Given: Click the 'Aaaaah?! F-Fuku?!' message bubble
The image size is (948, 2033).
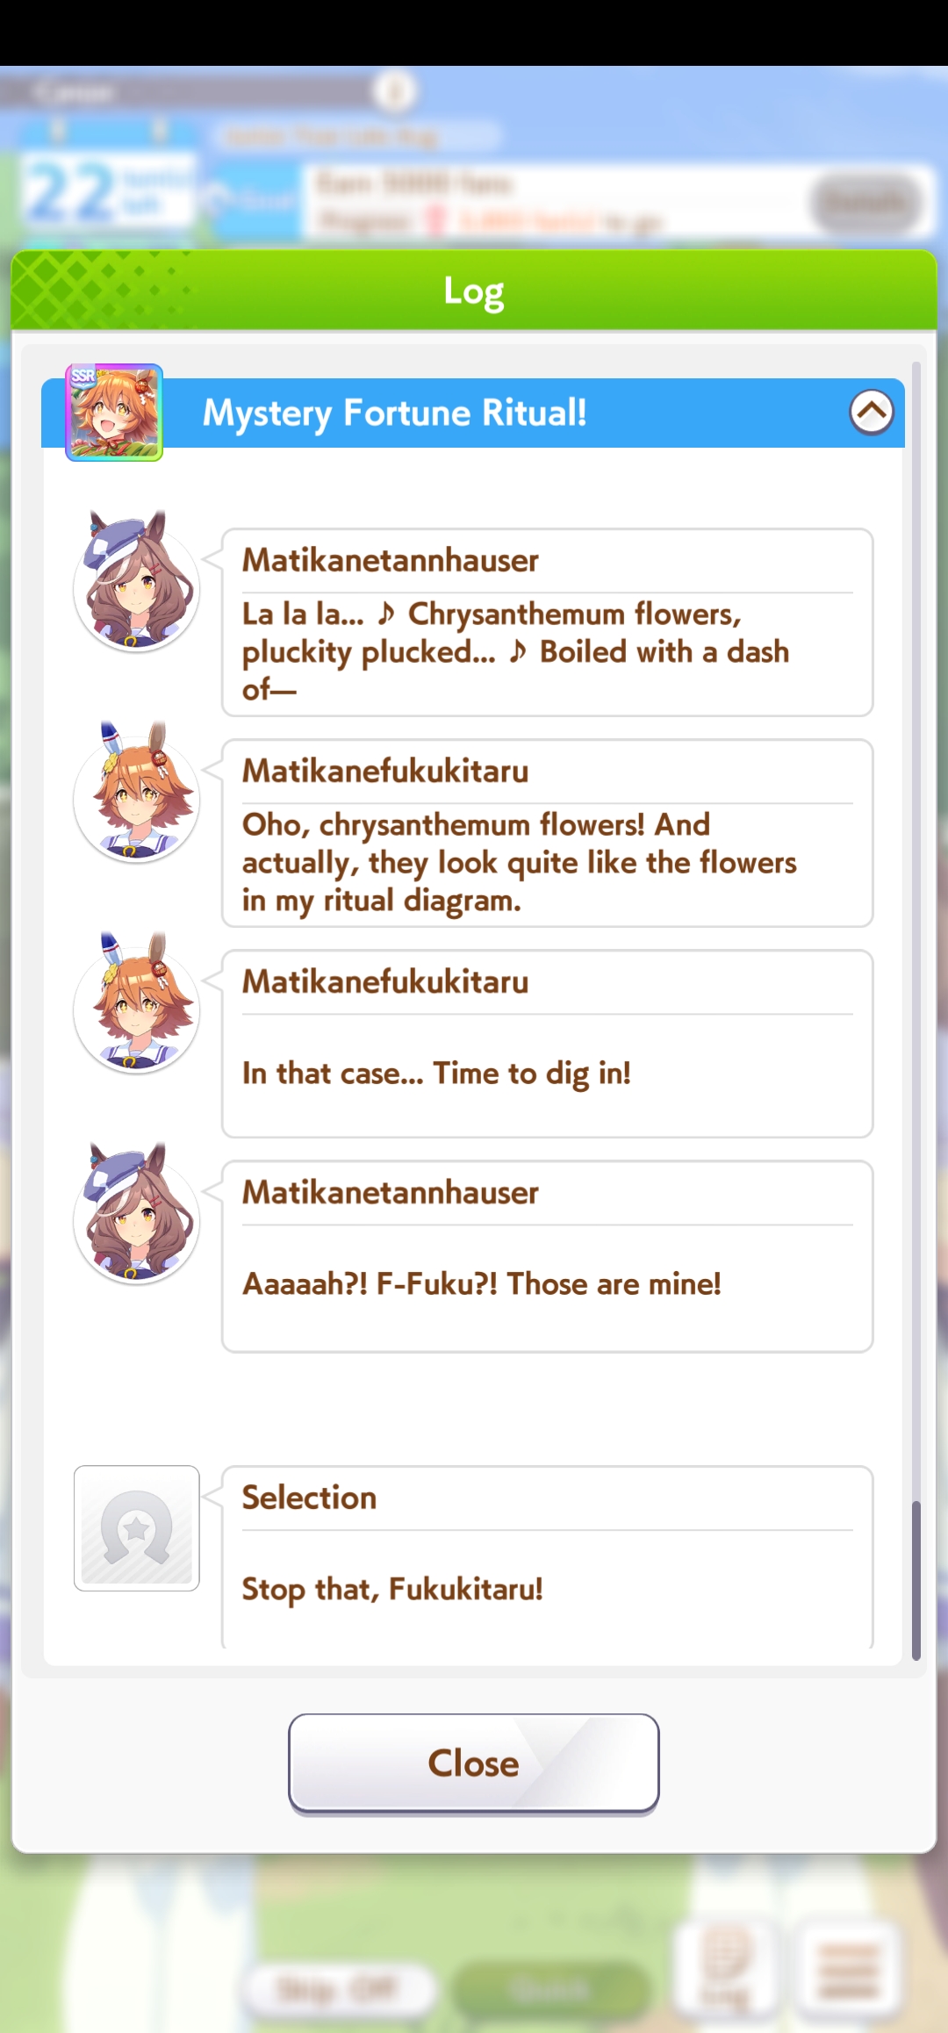Looking at the screenshot, I should coord(548,1256).
